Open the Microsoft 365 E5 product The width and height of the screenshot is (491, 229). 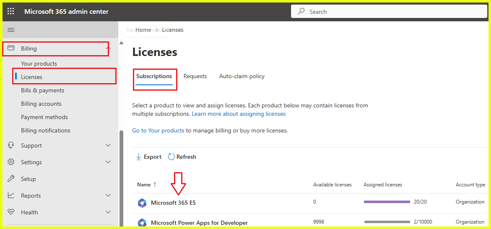[173, 203]
